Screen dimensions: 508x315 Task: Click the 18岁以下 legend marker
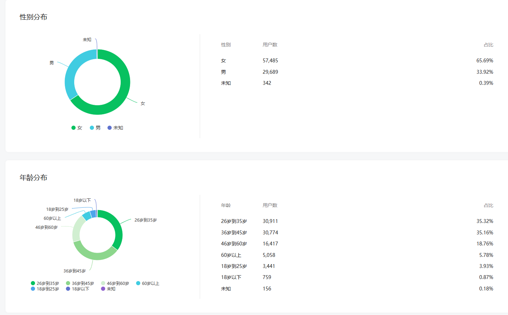click(x=68, y=289)
